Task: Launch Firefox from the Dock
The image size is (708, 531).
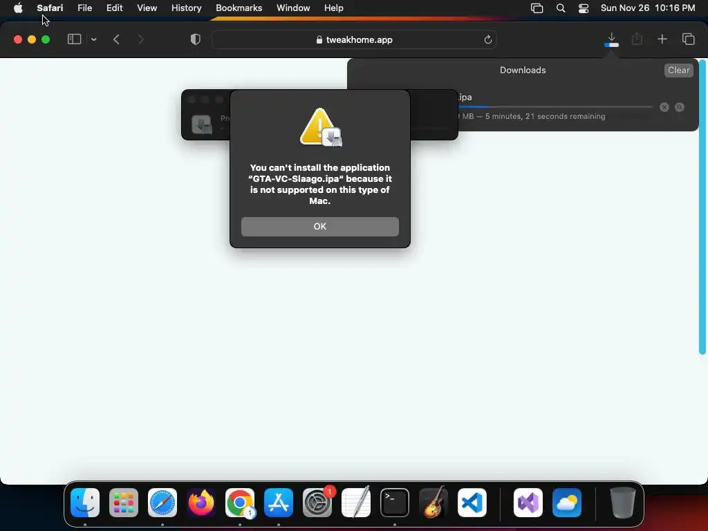Action: tap(201, 503)
